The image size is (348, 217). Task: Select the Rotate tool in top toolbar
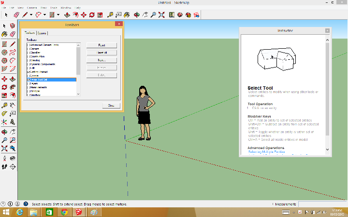click(92, 15)
